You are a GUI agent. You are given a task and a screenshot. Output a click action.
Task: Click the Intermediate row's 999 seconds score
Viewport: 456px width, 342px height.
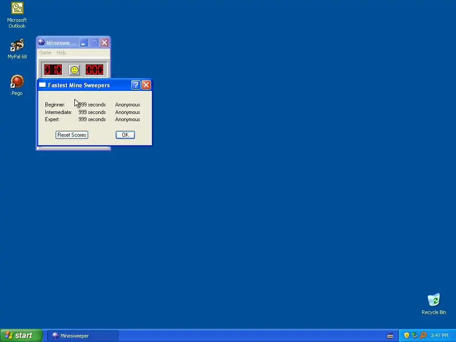[x=92, y=112]
